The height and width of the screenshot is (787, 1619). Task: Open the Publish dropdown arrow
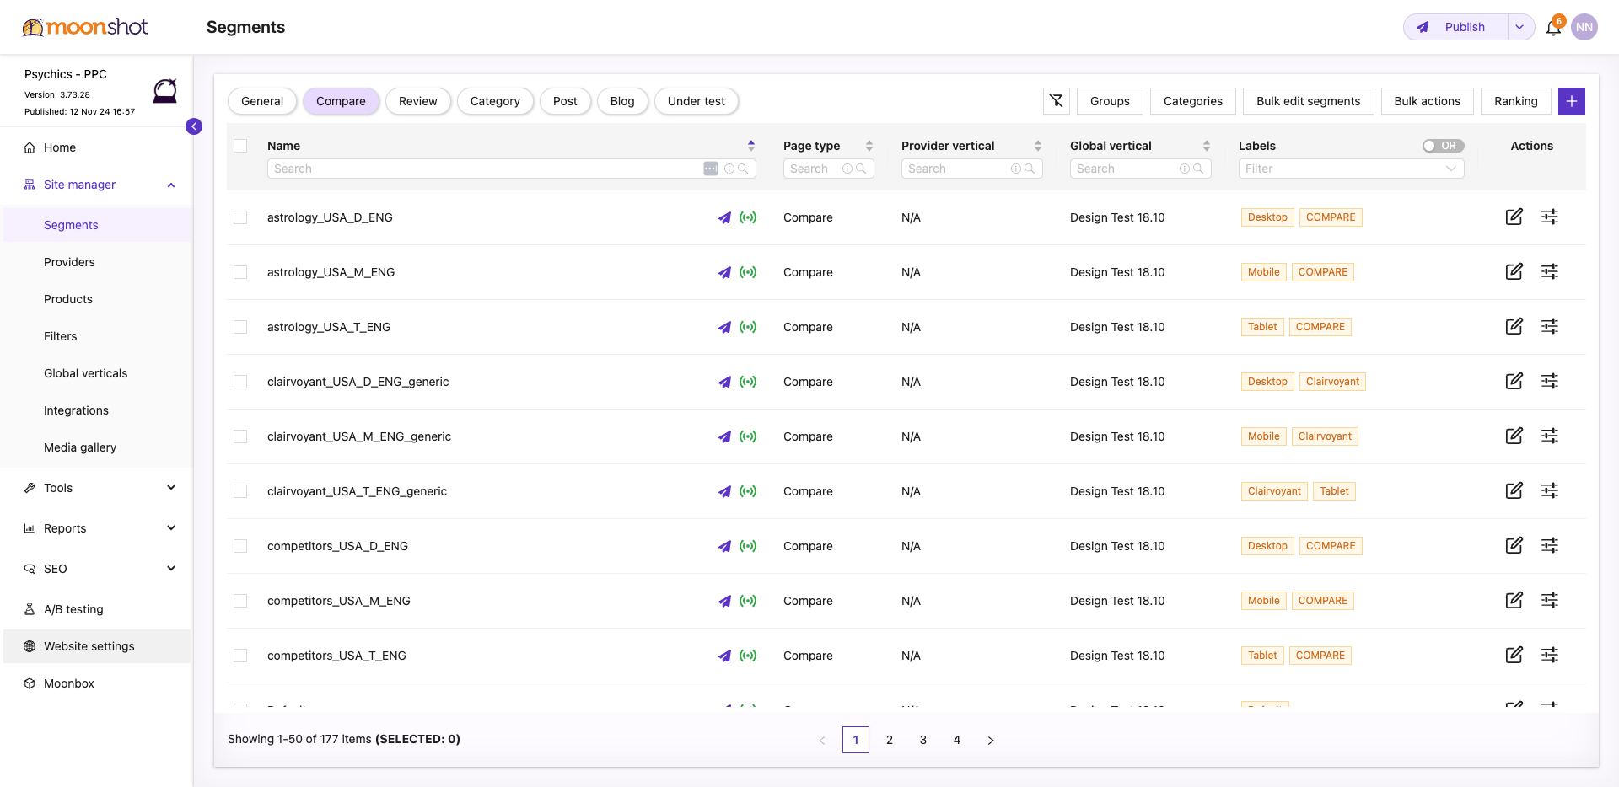tap(1519, 27)
